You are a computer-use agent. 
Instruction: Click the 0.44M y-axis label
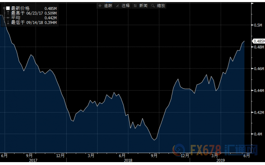259,91
